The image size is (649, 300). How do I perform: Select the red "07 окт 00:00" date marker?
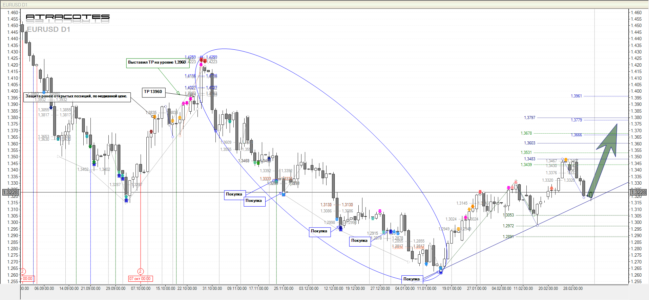(x=140, y=279)
